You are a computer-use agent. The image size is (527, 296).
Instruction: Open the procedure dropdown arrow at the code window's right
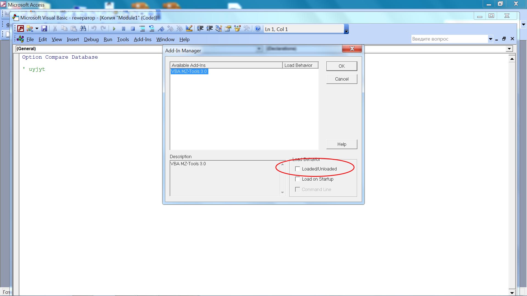coord(509,49)
